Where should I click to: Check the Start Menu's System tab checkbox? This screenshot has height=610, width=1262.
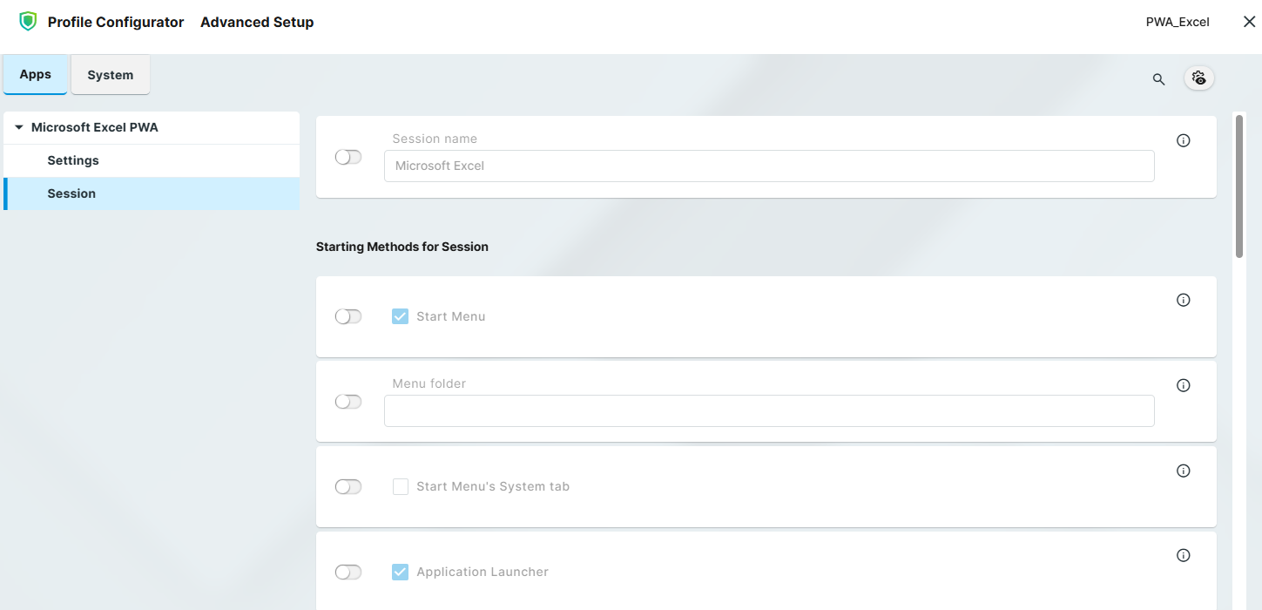401,486
